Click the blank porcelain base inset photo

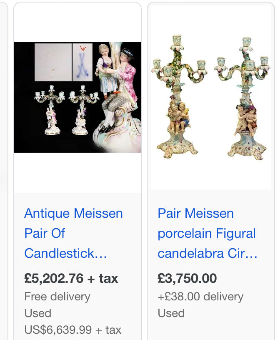tap(53, 63)
